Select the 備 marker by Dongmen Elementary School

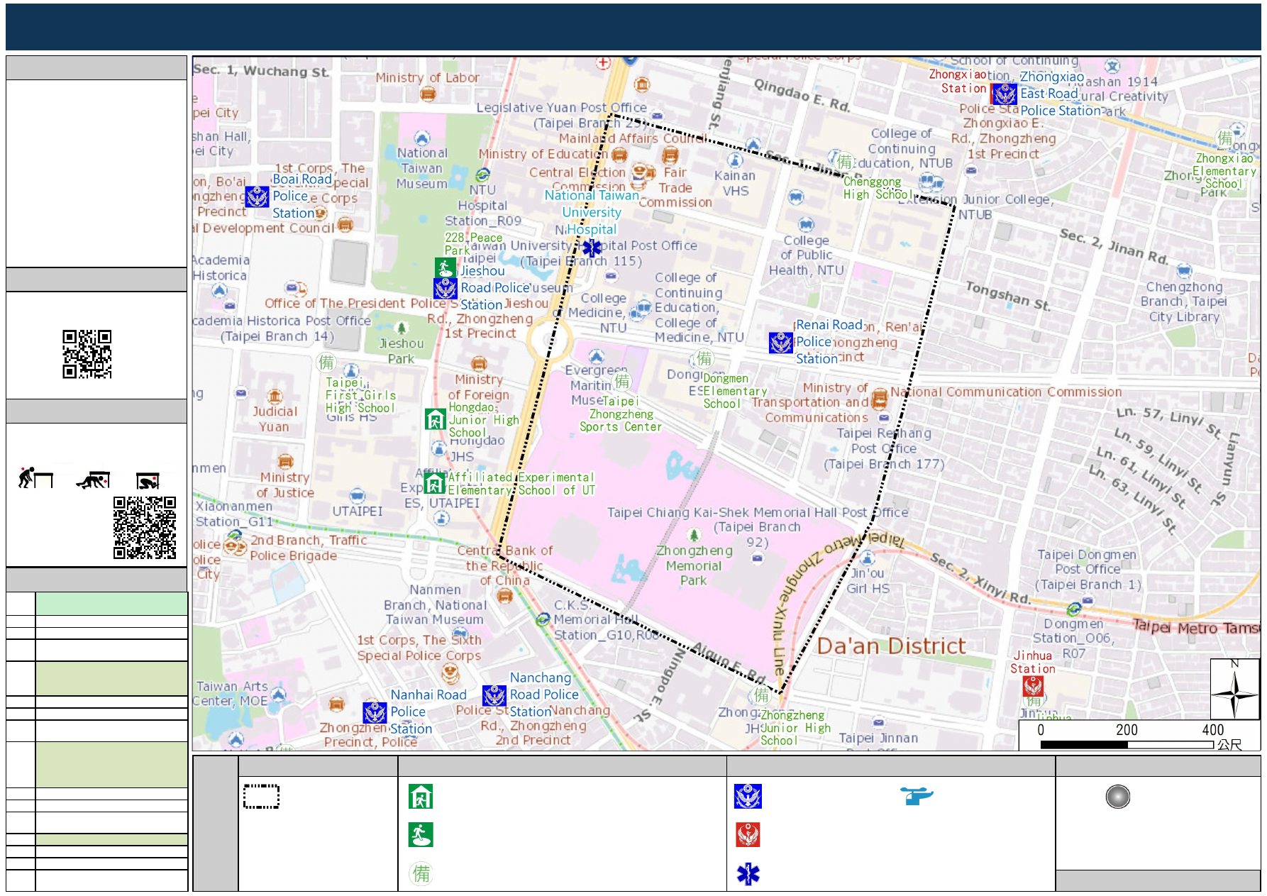pos(704,358)
